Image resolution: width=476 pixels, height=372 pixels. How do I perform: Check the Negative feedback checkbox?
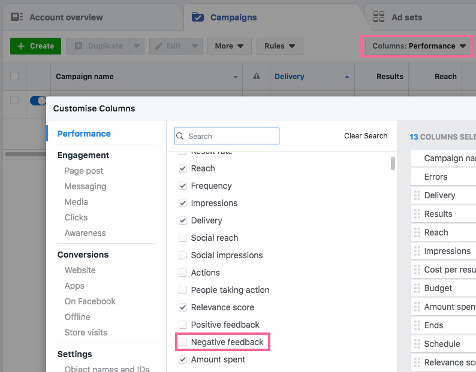(183, 342)
